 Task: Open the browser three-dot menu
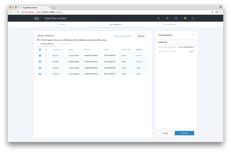click(221, 12)
